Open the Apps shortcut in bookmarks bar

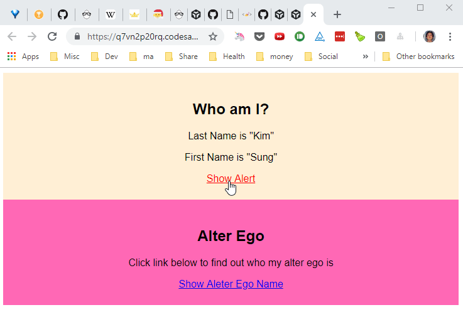tap(23, 56)
